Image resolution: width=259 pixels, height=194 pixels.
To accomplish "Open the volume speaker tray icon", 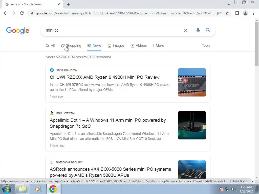I will 233,189.
